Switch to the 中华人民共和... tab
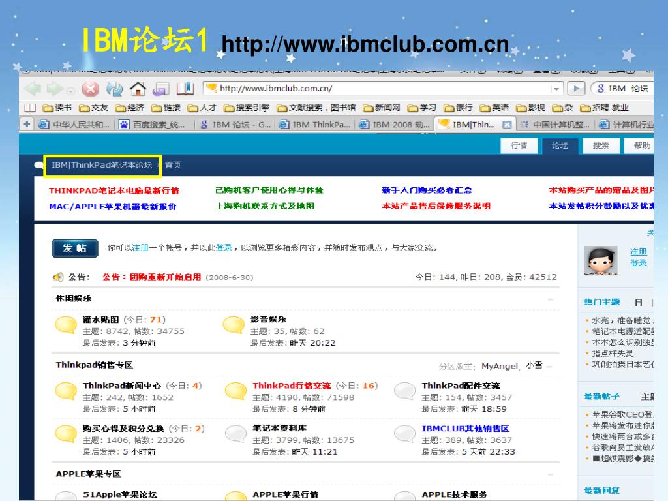Viewport: 668px width, 501px height. tap(74, 125)
